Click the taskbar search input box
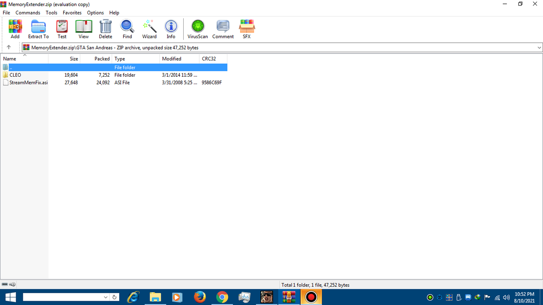Viewport: 543px width, 305px height. [x=63, y=297]
